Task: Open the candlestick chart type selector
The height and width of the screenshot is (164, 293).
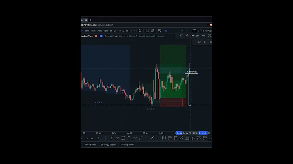Action: (140, 31)
